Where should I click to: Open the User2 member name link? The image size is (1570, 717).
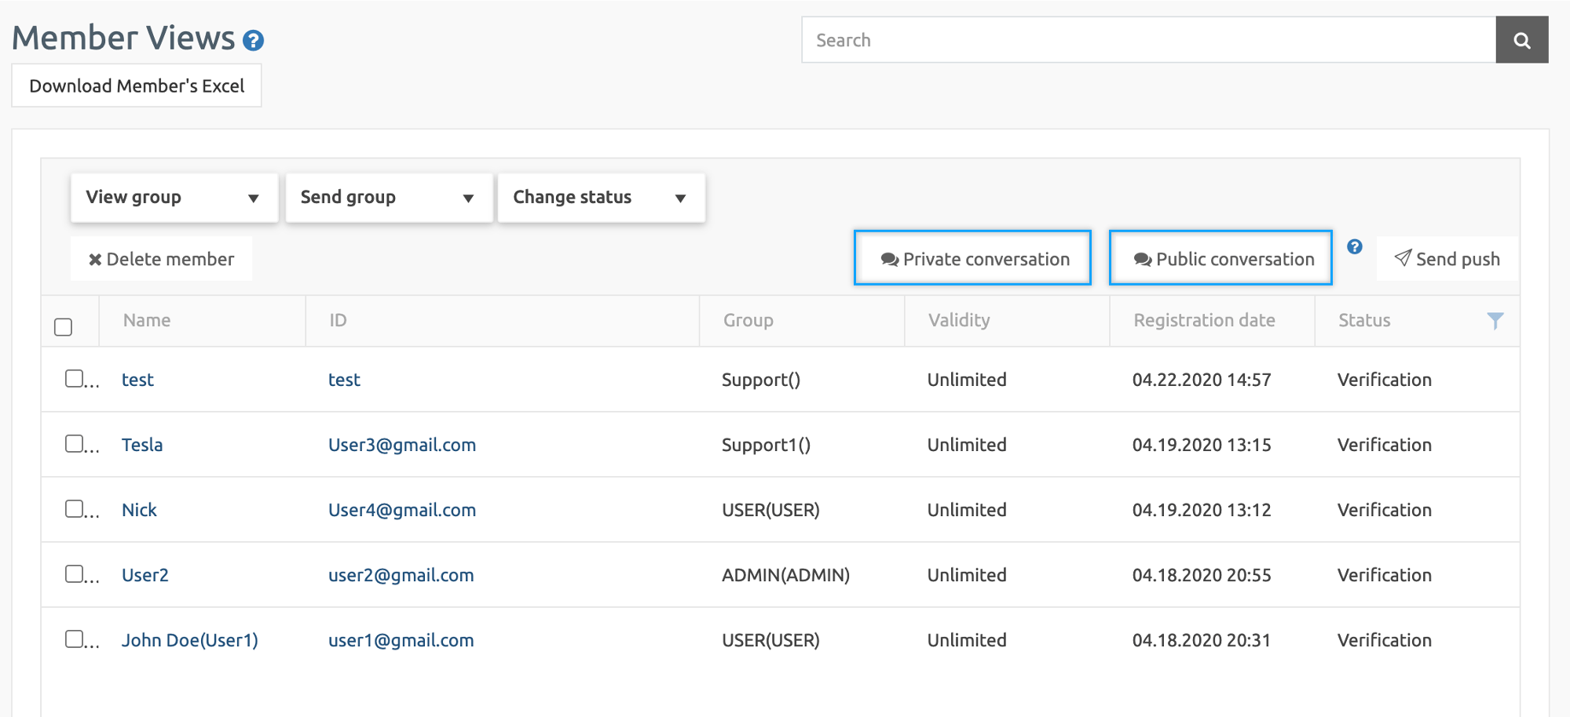click(x=145, y=575)
